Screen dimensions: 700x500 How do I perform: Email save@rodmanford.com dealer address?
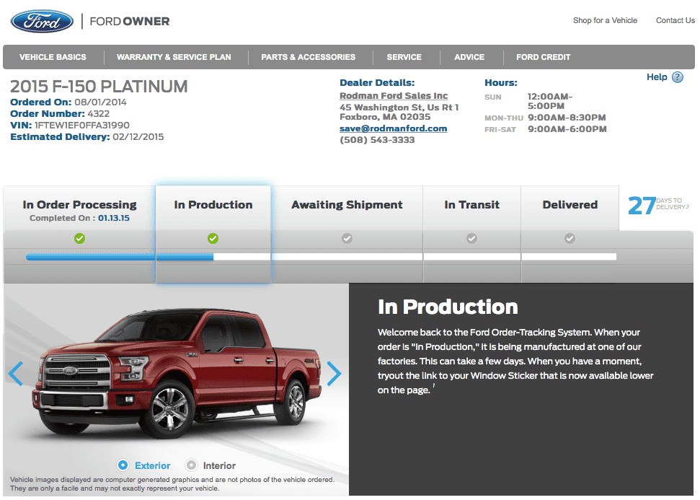[x=393, y=128]
